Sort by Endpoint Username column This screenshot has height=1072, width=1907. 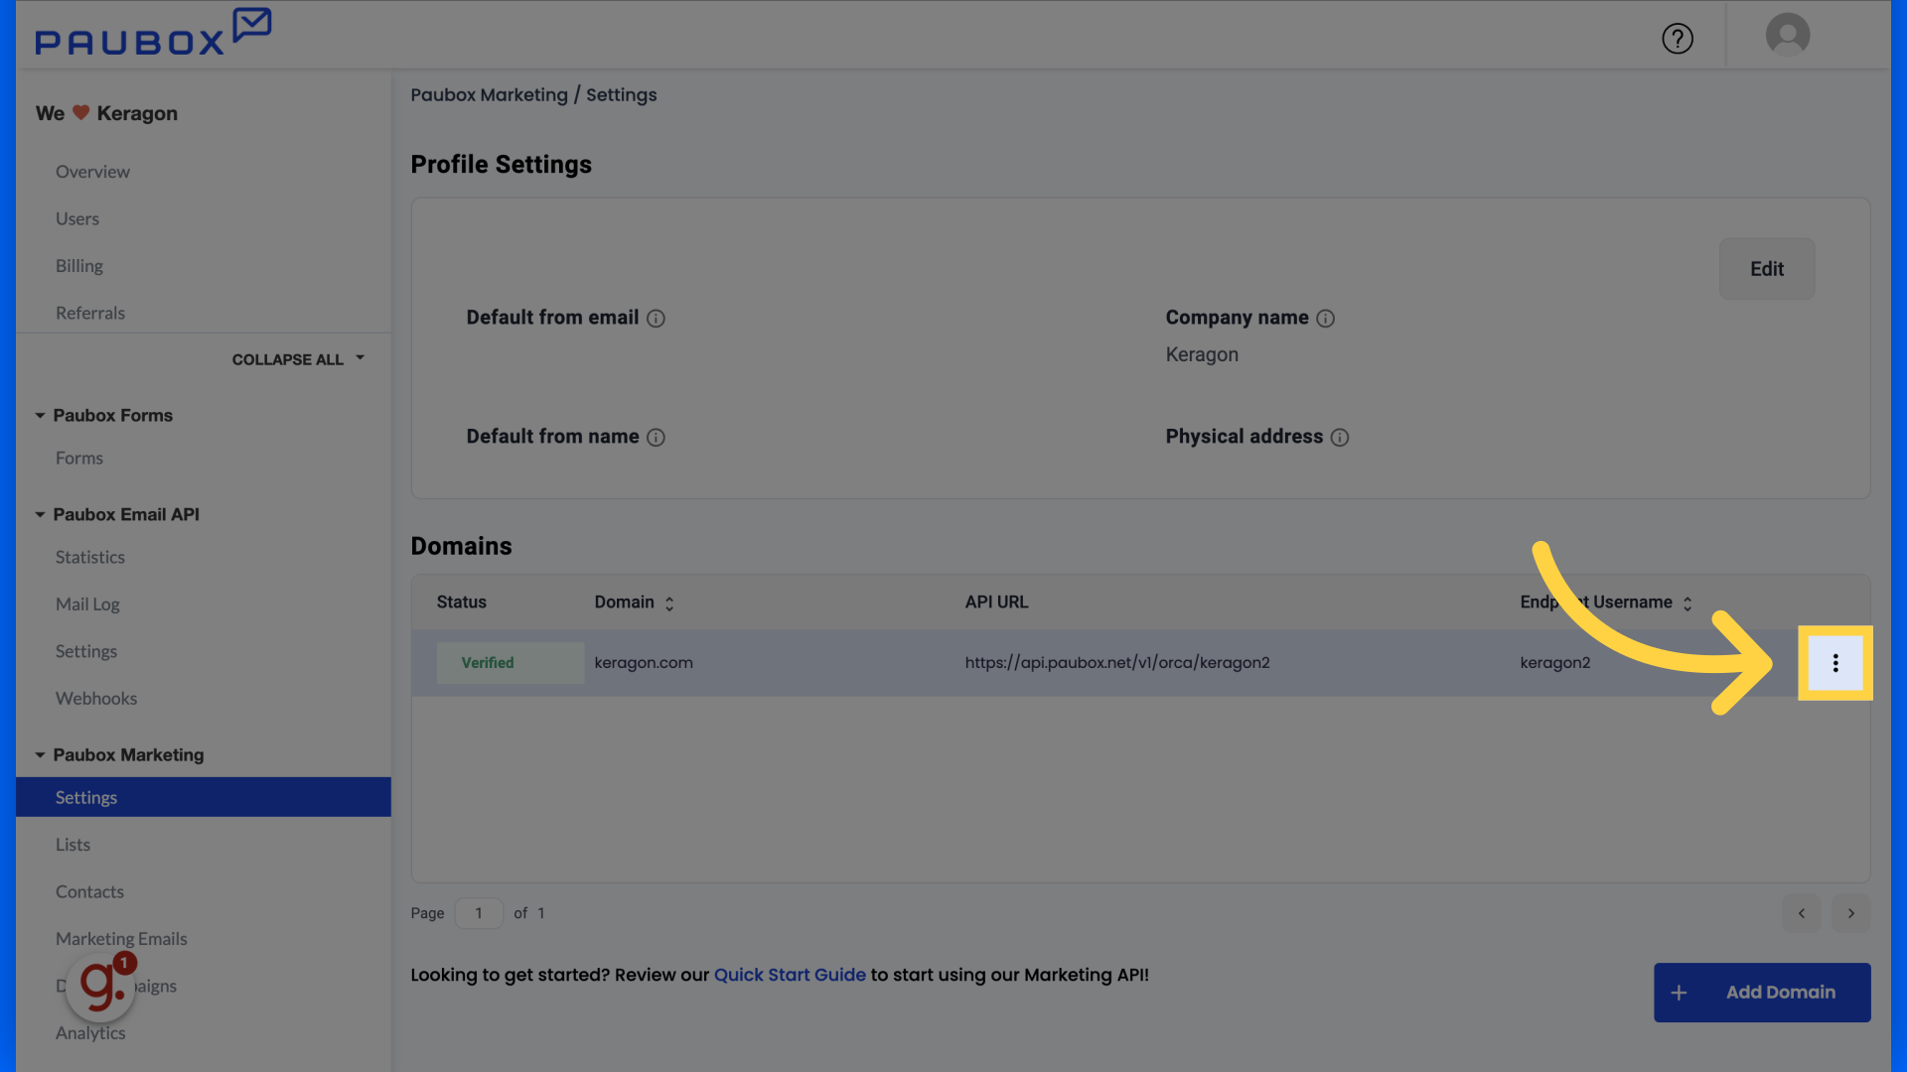pyautogui.click(x=1687, y=603)
